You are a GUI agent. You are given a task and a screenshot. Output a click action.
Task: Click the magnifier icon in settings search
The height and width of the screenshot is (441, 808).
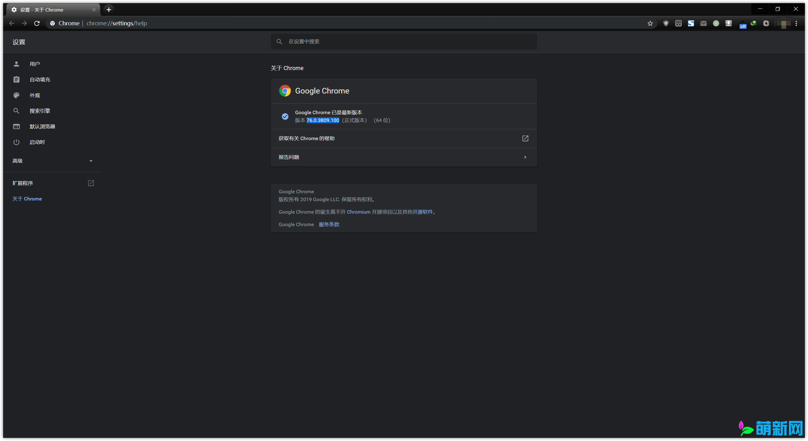(x=279, y=41)
